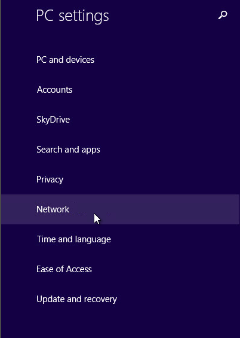Image resolution: width=240 pixels, height=338 pixels.
Task: Open Time and language settings
Action: tap(120, 239)
